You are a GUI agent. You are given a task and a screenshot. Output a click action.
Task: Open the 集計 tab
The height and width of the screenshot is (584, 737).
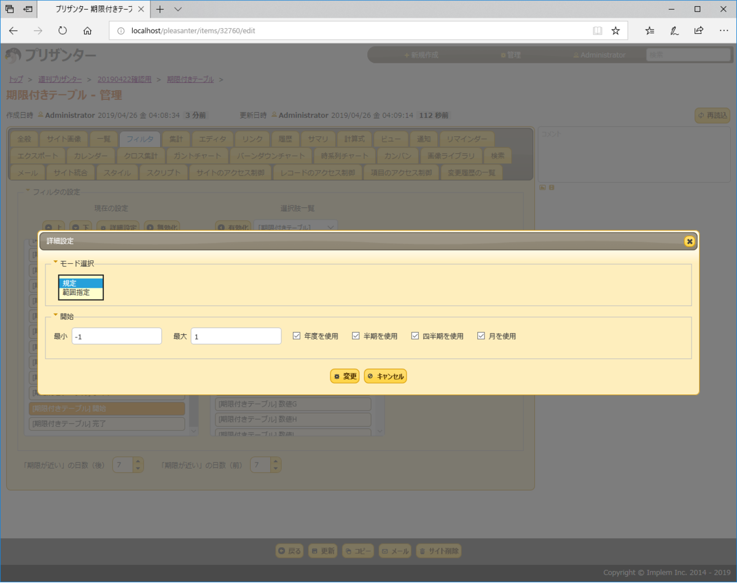[x=176, y=139]
